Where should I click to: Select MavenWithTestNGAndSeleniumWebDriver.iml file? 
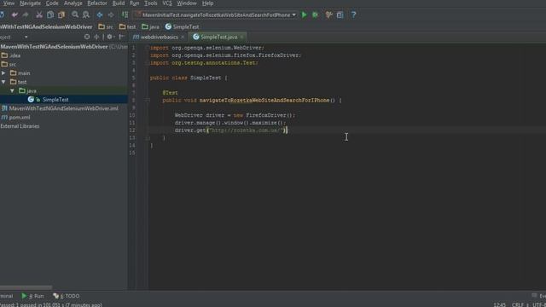coord(60,108)
